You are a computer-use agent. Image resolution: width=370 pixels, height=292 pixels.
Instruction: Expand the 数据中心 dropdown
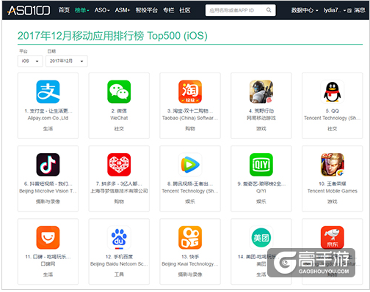tap(305, 10)
